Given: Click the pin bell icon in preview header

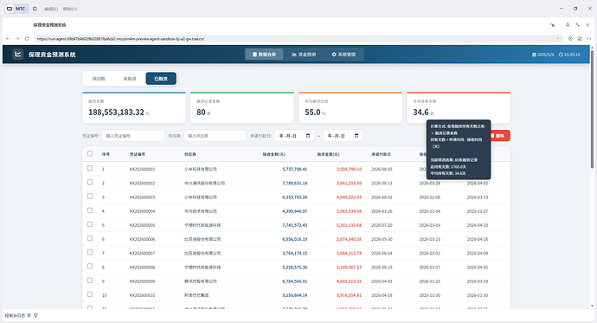Looking at the screenshot, I should click(x=568, y=25).
